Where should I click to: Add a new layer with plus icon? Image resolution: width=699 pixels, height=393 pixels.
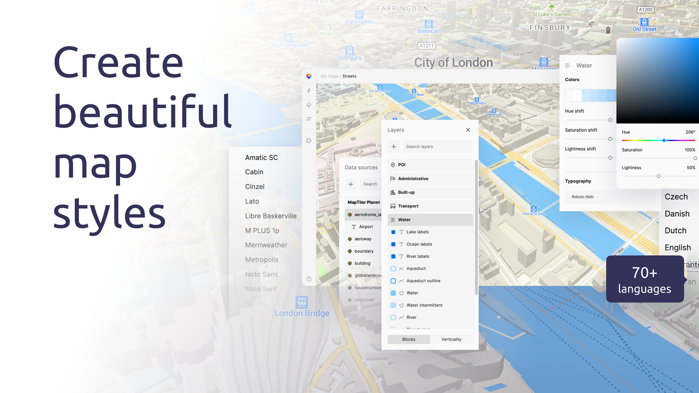tap(394, 147)
